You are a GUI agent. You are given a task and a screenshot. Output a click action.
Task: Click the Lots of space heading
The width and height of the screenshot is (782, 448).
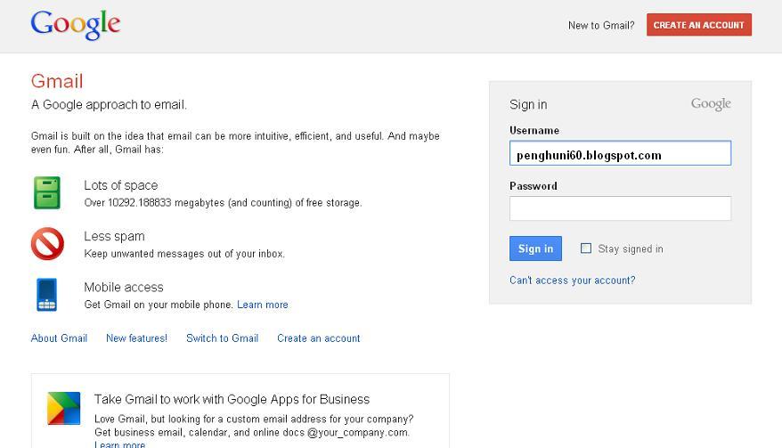[x=120, y=185]
